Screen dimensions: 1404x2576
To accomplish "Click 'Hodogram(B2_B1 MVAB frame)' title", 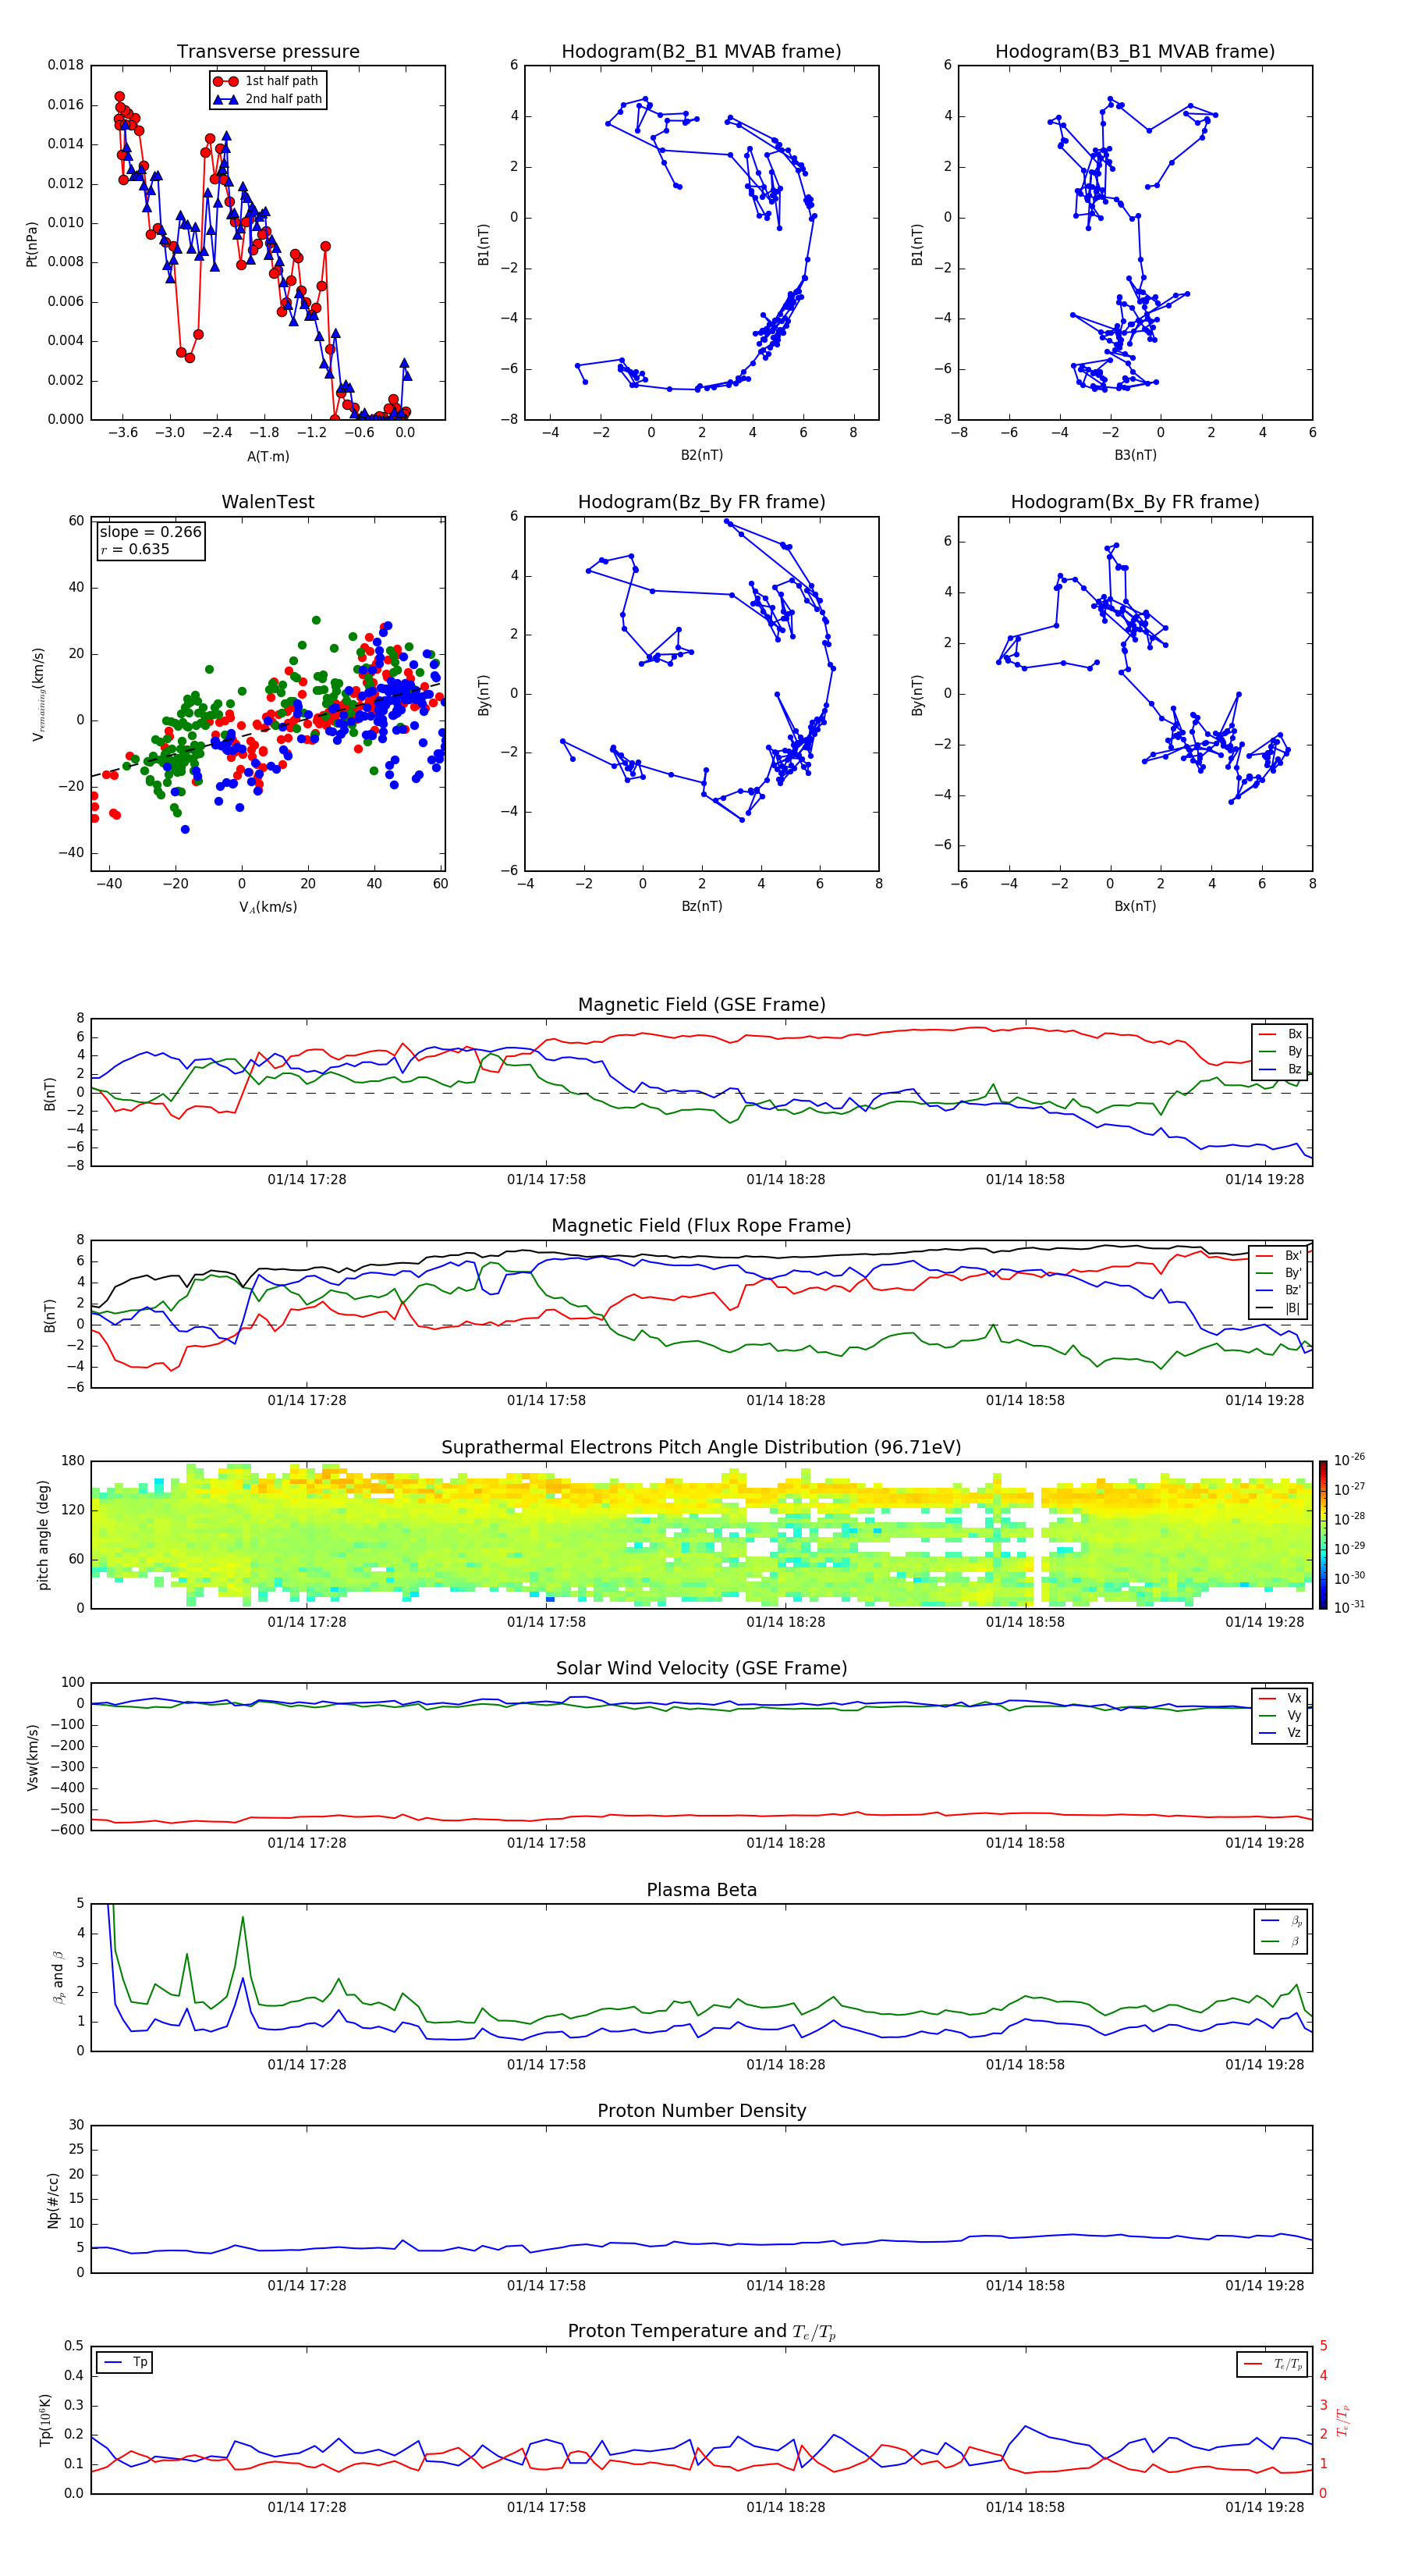I will (x=701, y=52).
